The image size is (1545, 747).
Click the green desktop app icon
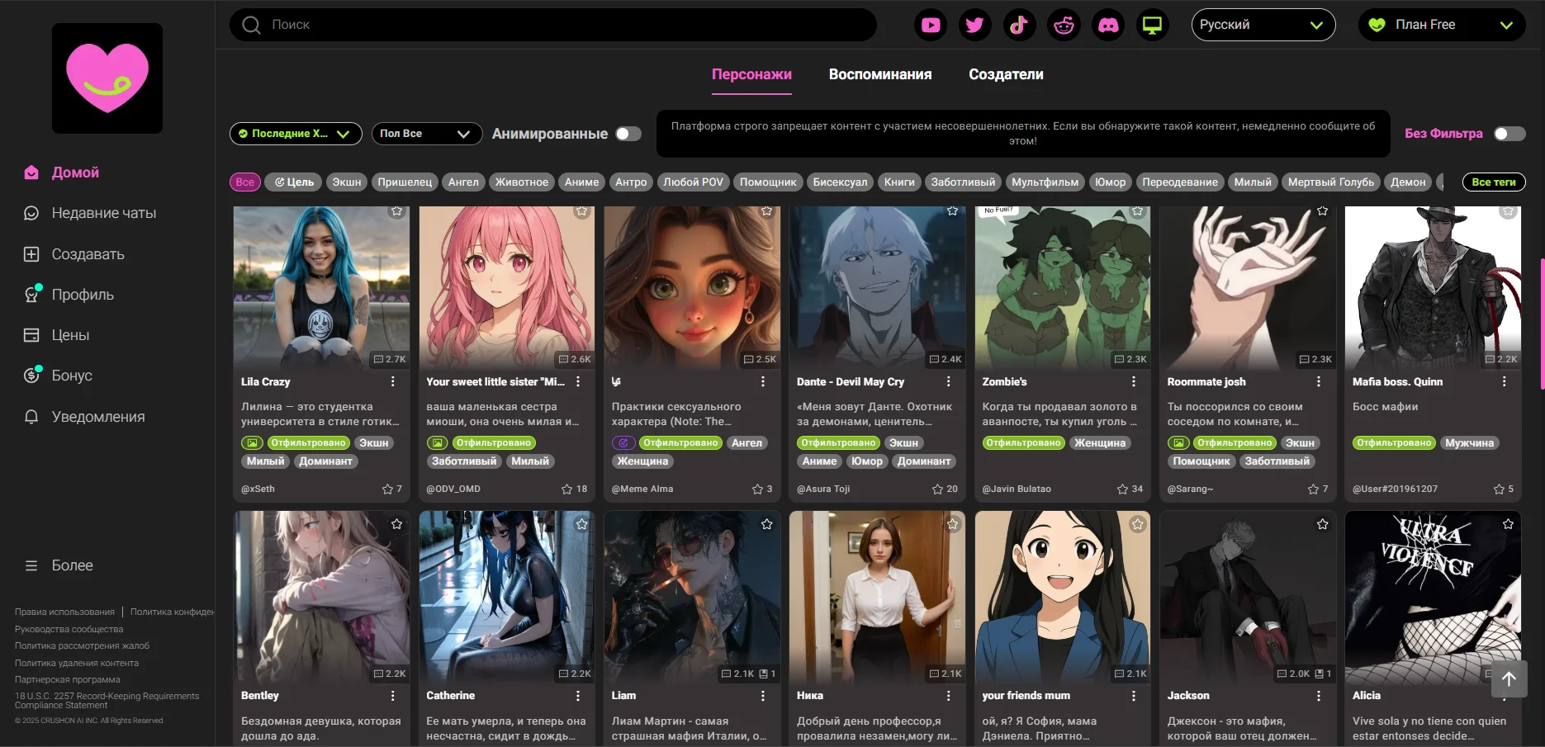coord(1152,25)
